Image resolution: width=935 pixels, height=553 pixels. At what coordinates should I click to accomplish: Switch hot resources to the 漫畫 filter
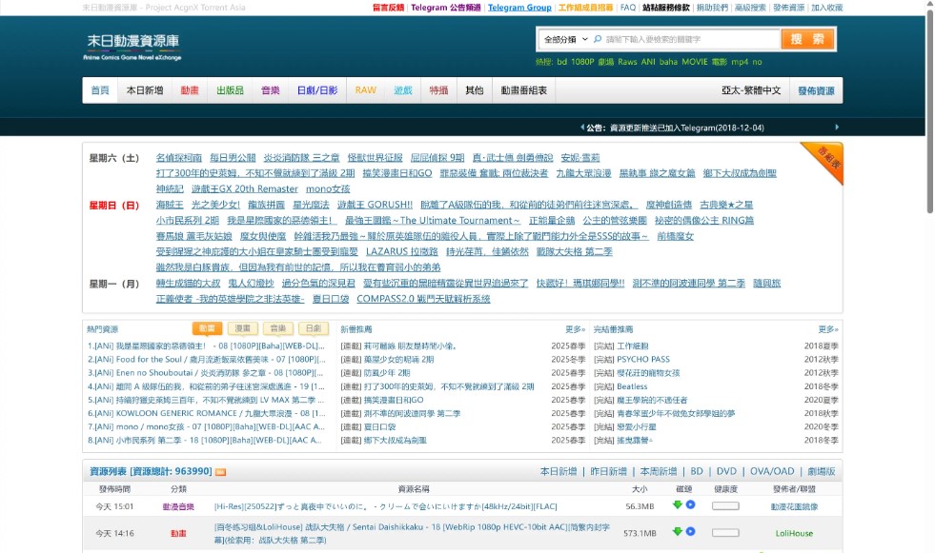243,328
